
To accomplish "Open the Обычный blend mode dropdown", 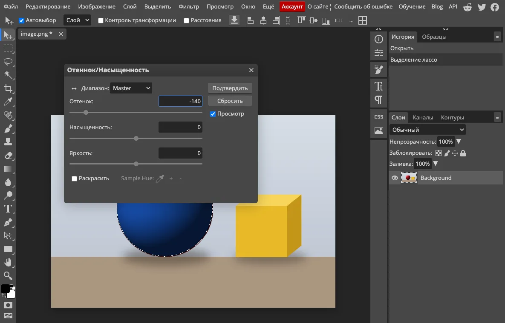I will [427, 130].
